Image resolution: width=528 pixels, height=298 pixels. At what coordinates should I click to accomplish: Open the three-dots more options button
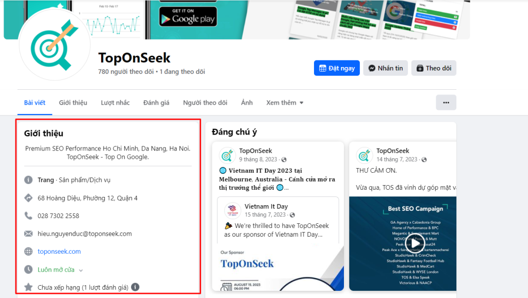tap(446, 103)
